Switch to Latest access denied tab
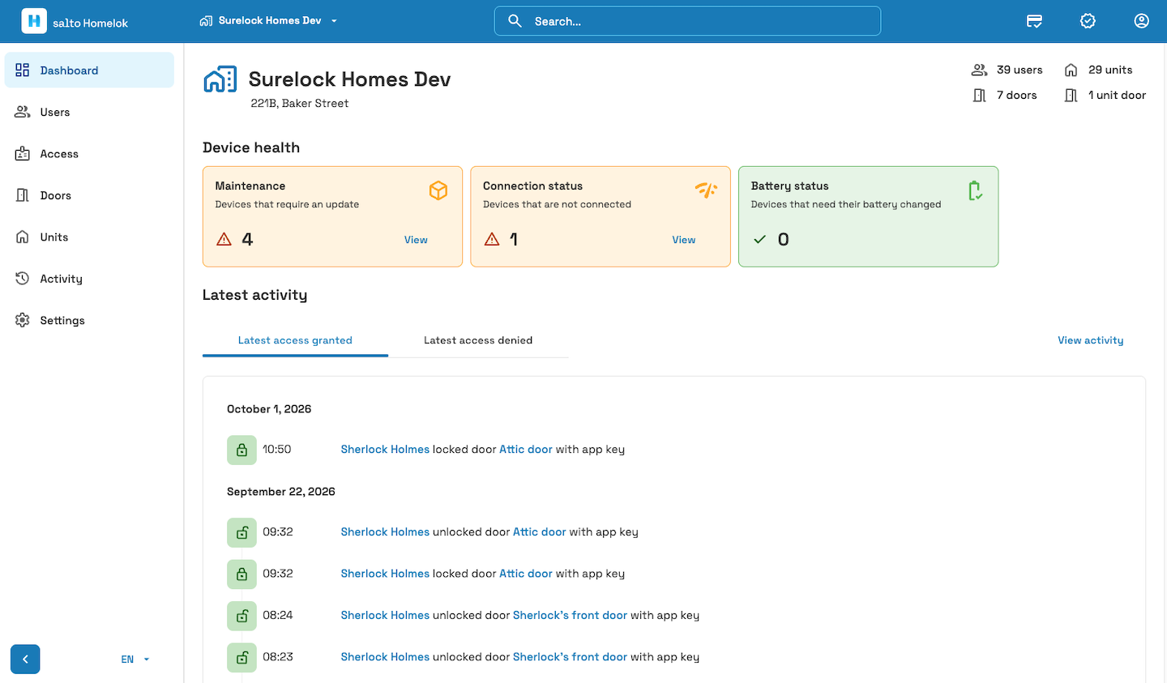The width and height of the screenshot is (1167, 683). (478, 340)
